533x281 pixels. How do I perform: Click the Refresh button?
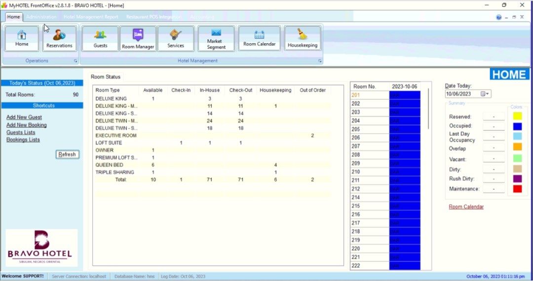click(67, 155)
